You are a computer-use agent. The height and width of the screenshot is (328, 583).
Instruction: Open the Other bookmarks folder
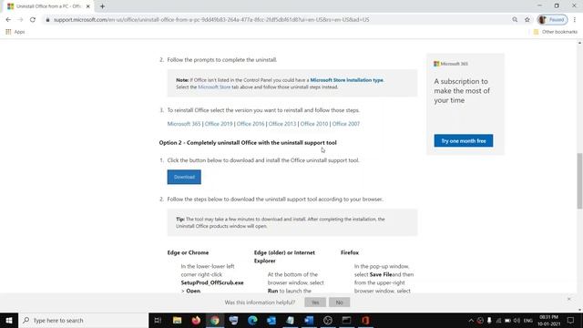click(556, 32)
